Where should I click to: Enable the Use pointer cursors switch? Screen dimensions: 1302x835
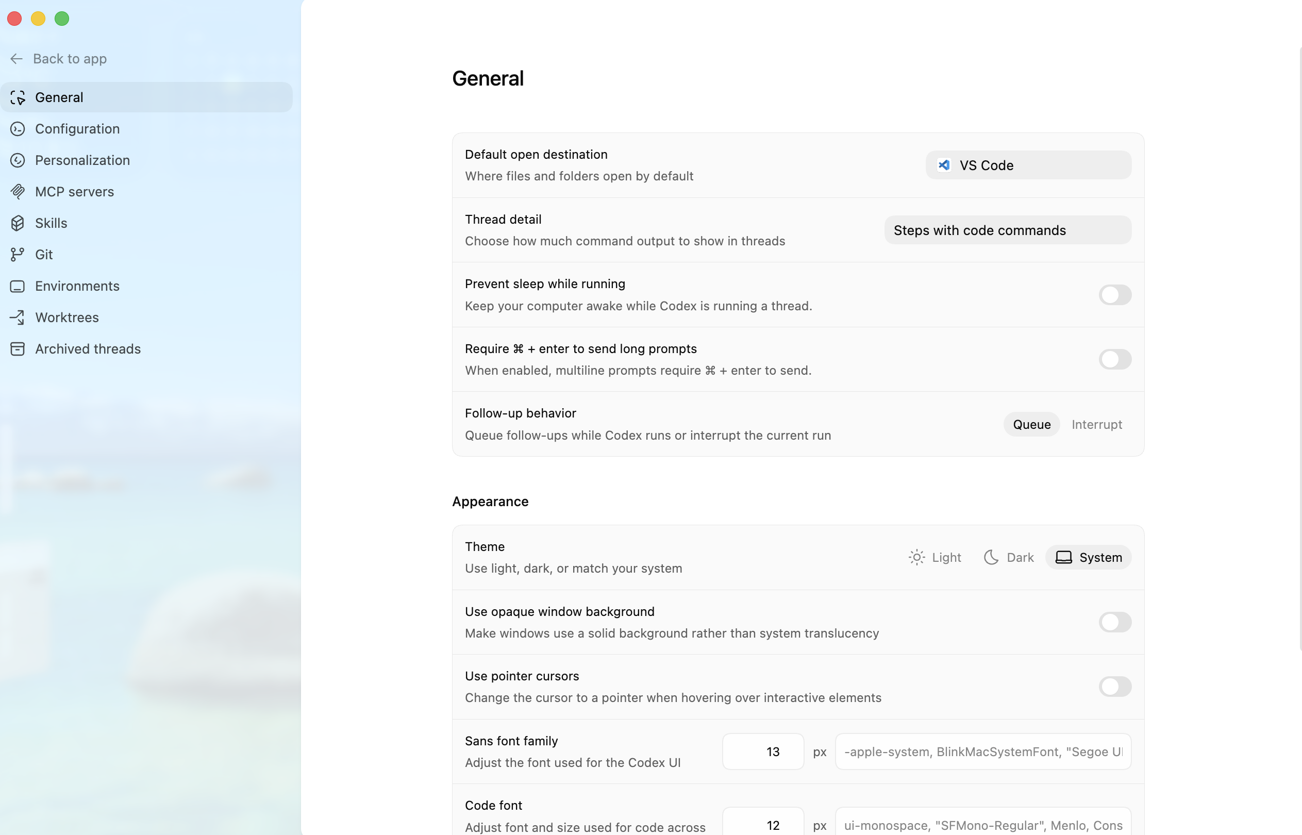coord(1114,687)
